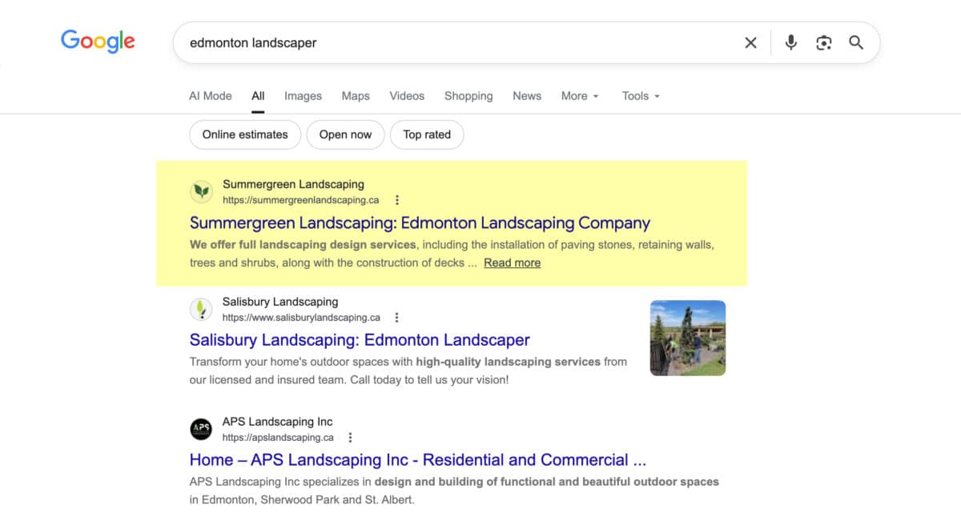Click the Salisbury Landscaping result thumbnail
The image size is (961, 525).
click(x=687, y=338)
